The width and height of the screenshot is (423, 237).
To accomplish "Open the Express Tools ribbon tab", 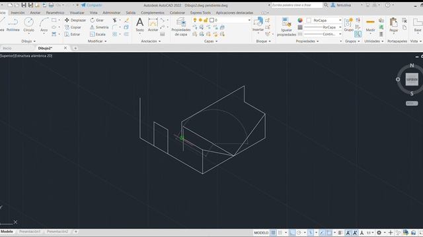I will coord(200,13).
